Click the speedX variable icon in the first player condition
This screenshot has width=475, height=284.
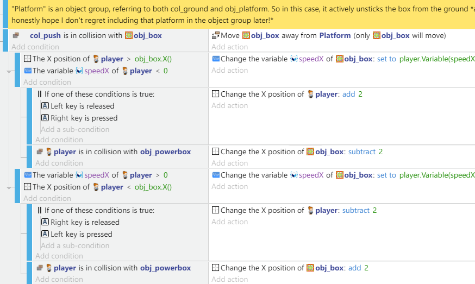(x=79, y=71)
